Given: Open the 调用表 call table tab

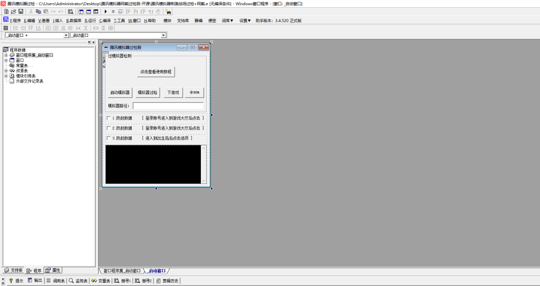Looking at the screenshot, I should click(55, 281).
